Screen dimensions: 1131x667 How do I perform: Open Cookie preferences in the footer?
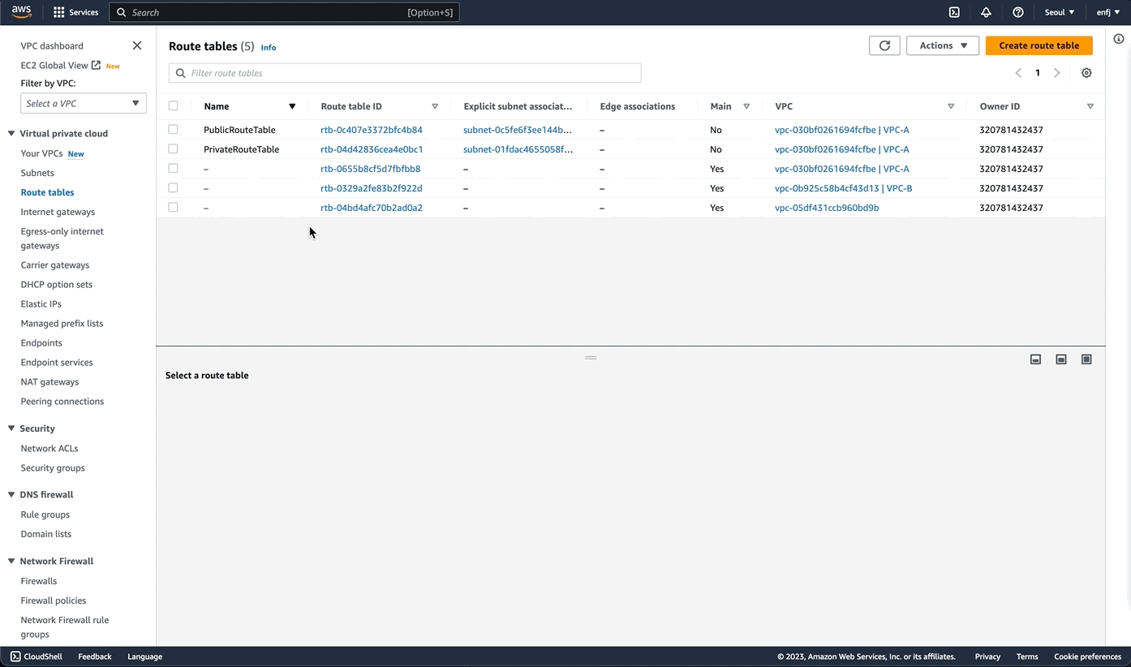click(1087, 656)
